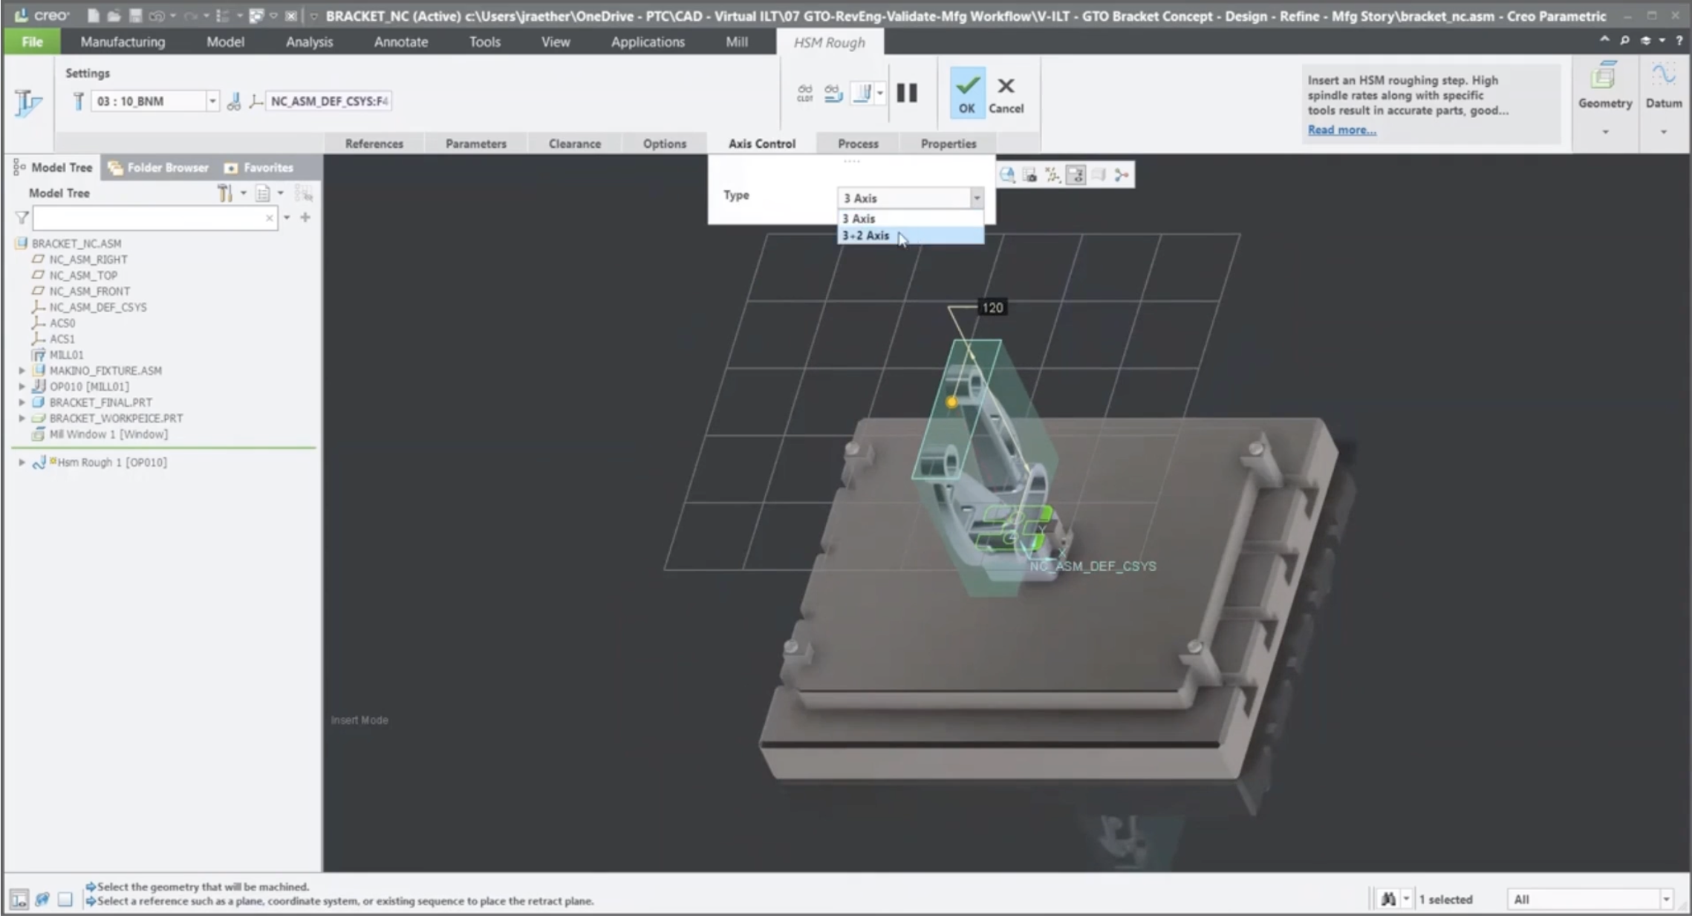Screen dimensions: 1692x916
Task: Switch to the Folder Browser tab
Action: click(x=159, y=168)
